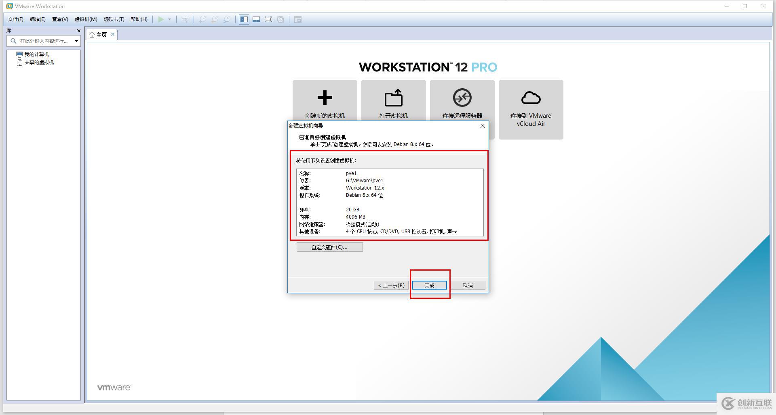
Task: Click the take snapshot toolbar icon
Action: click(x=202, y=19)
